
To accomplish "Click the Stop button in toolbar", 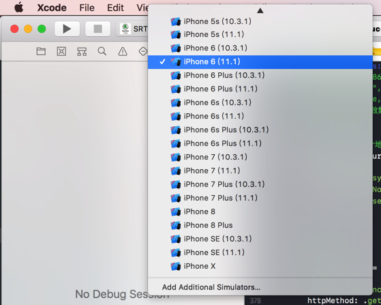I will coord(97,29).
